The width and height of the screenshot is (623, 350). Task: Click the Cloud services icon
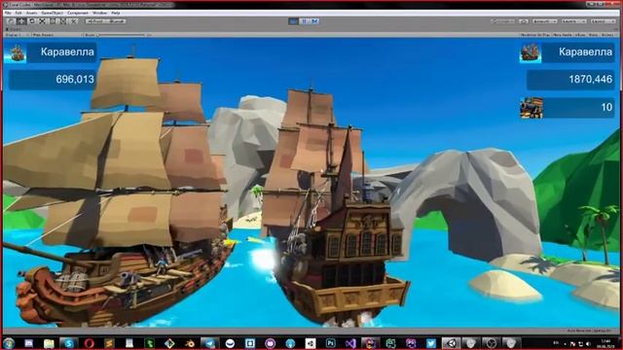click(524, 21)
